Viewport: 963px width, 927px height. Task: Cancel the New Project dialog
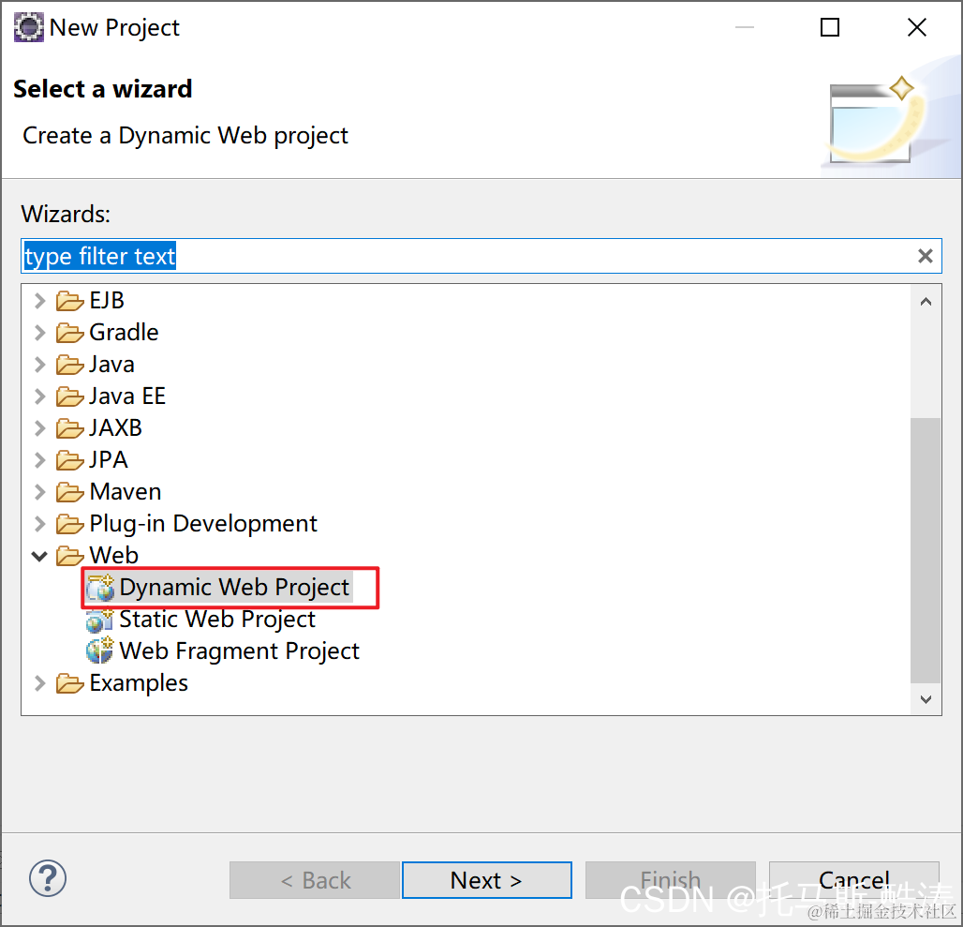tap(853, 880)
